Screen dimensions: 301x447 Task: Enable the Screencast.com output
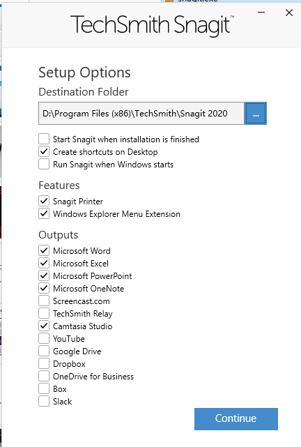pos(44,301)
